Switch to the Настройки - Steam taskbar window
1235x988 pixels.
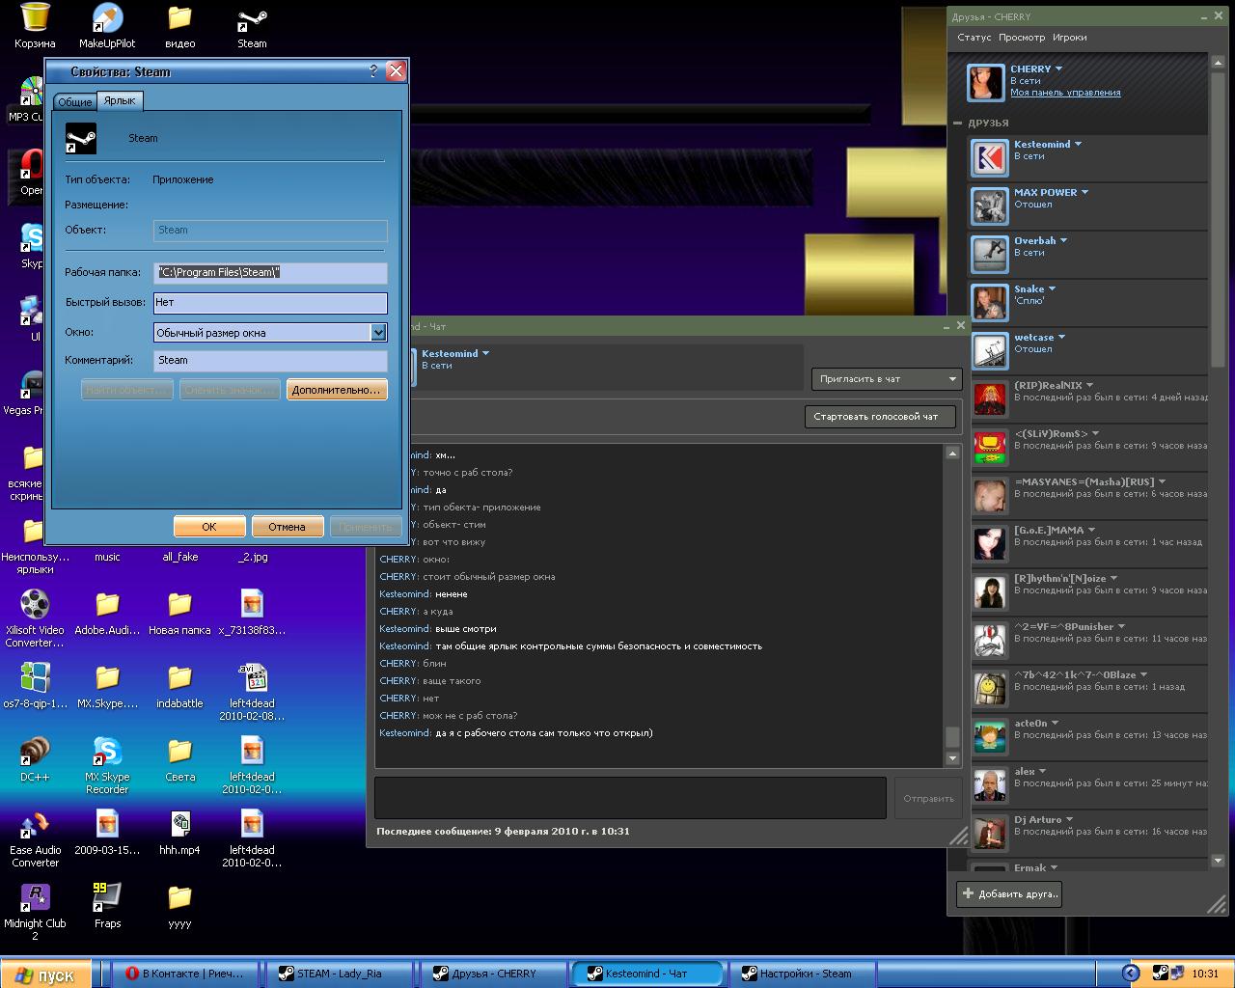pos(803,974)
